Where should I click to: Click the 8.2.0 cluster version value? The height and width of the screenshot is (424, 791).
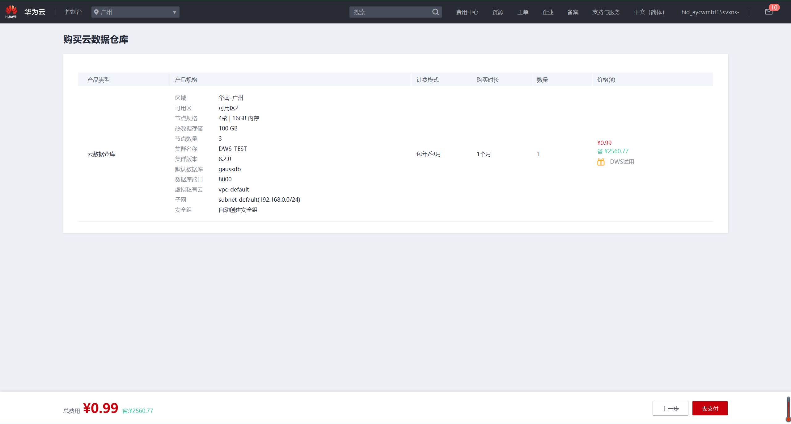point(225,159)
